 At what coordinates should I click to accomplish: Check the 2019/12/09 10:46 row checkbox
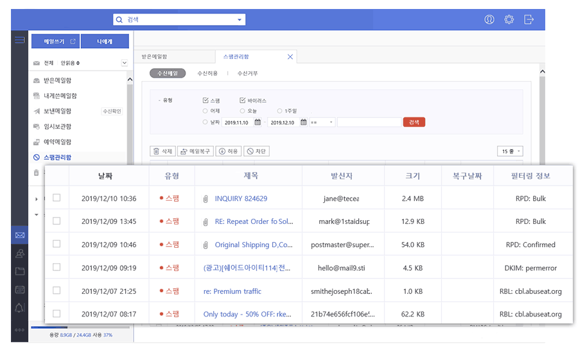coord(57,244)
